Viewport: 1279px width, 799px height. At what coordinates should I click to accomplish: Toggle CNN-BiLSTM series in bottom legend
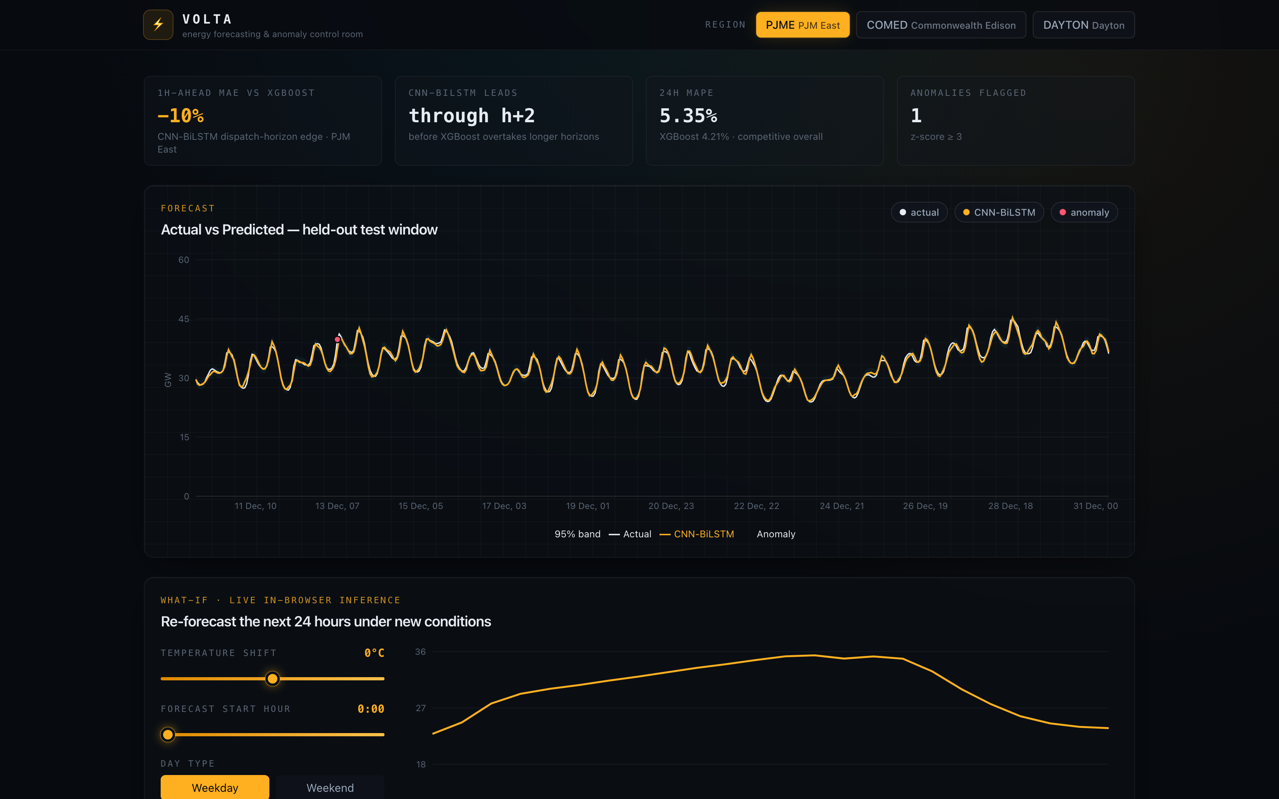point(697,534)
